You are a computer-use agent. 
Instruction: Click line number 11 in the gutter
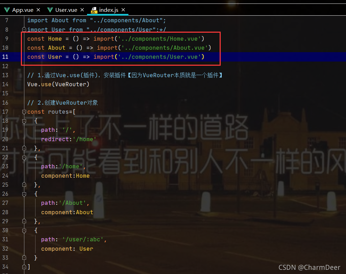pyautogui.click(x=5, y=57)
